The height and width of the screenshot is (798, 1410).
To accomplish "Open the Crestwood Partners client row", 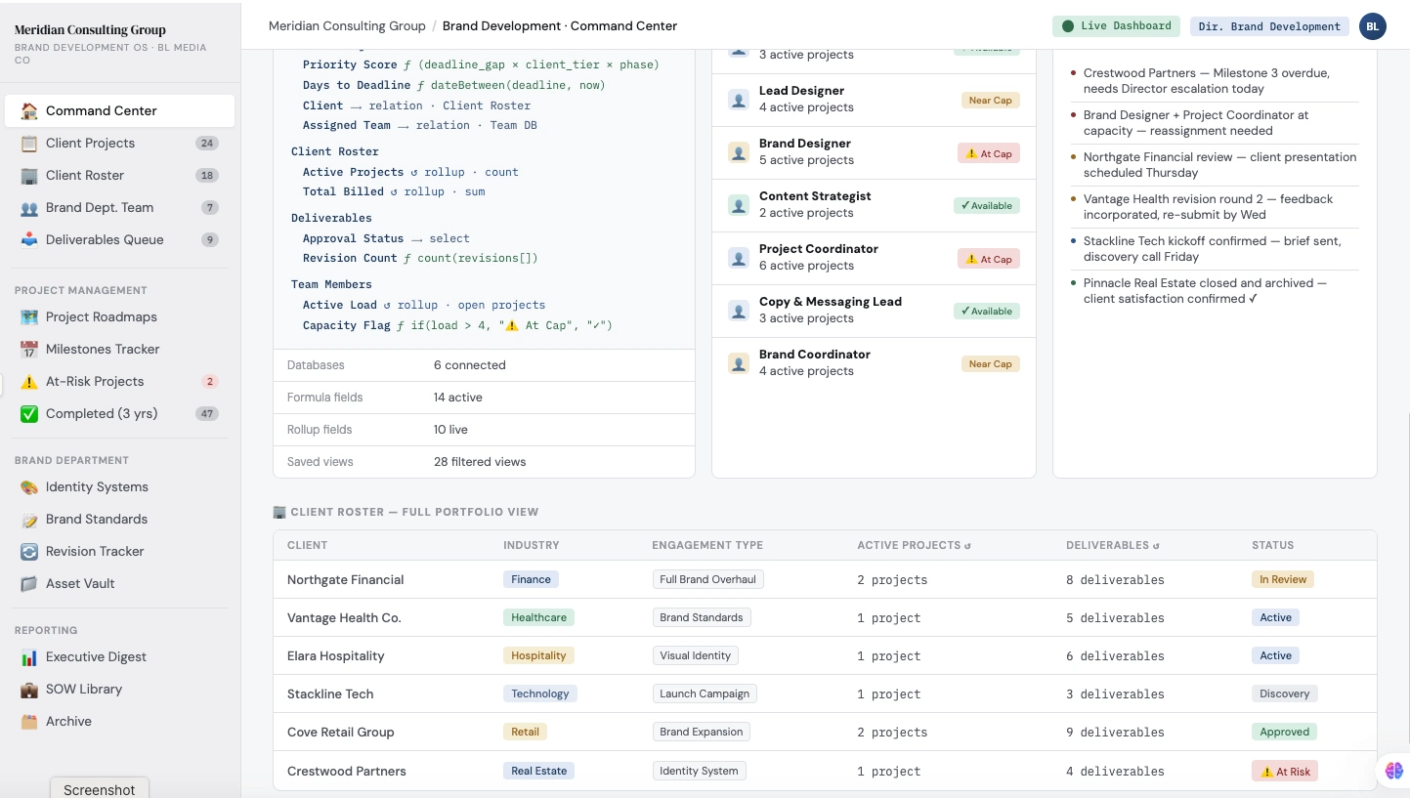I will click(346, 771).
